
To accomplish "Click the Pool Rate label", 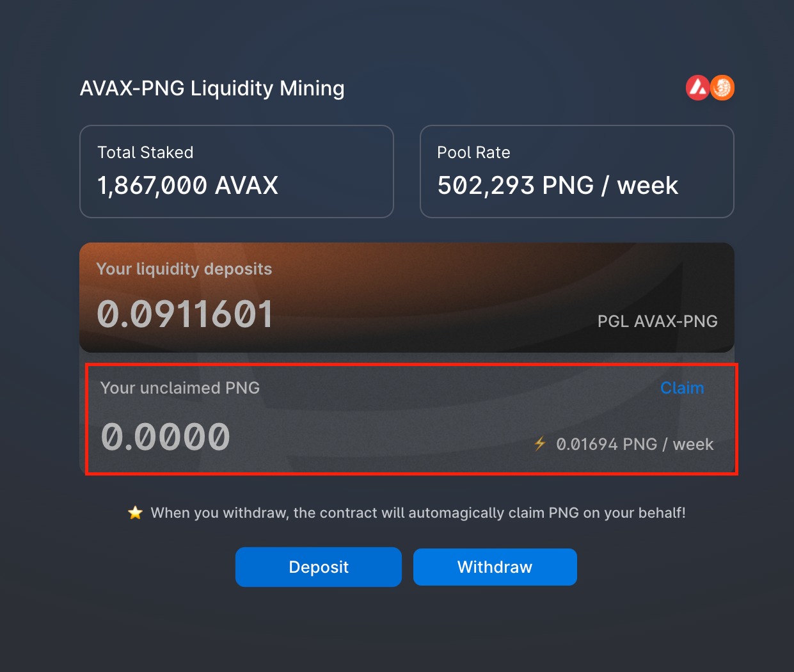I will click(473, 152).
